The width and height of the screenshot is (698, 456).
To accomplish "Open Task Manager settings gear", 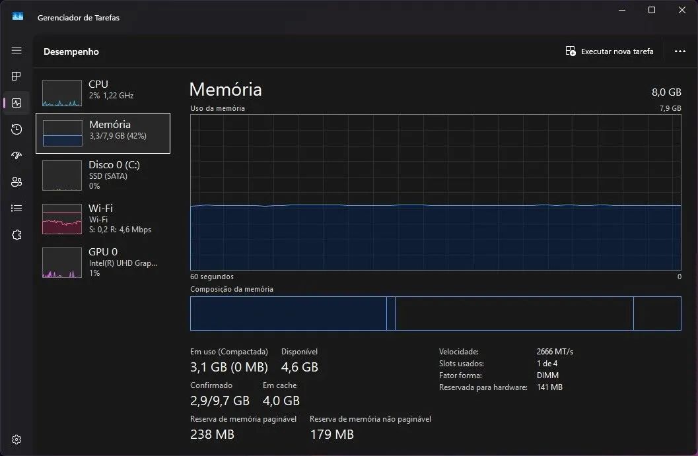I will click(x=16, y=439).
